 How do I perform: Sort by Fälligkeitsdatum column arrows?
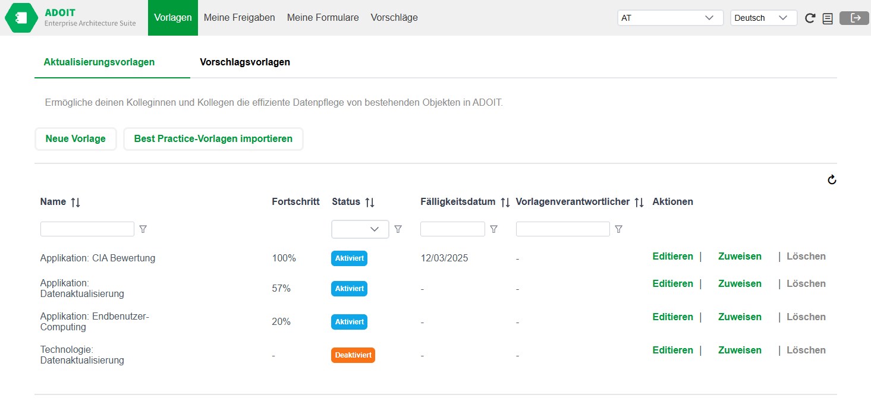tap(505, 203)
